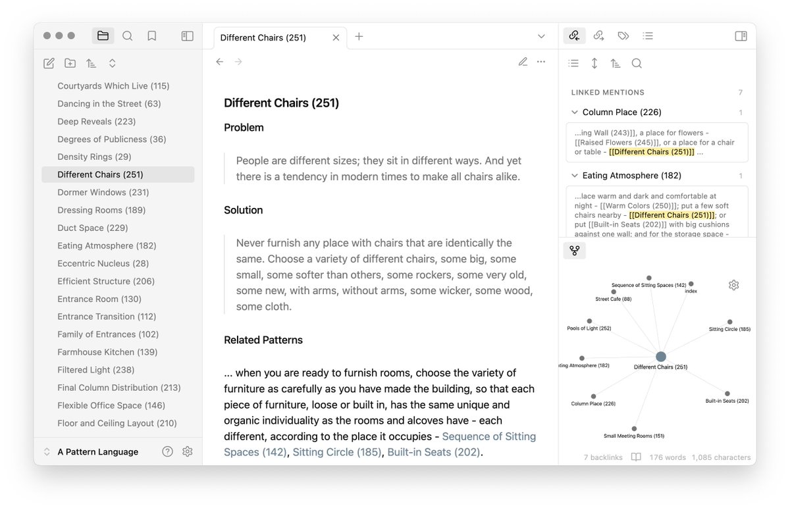
Task: Create a new note icon
Action: [x=49, y=63]
